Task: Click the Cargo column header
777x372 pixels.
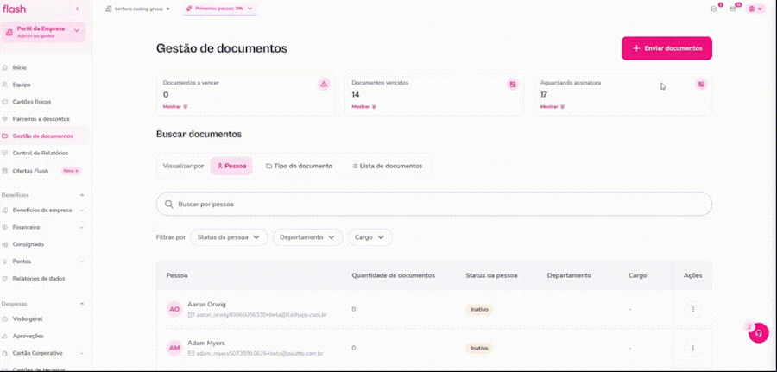Action: pos(637,275)
